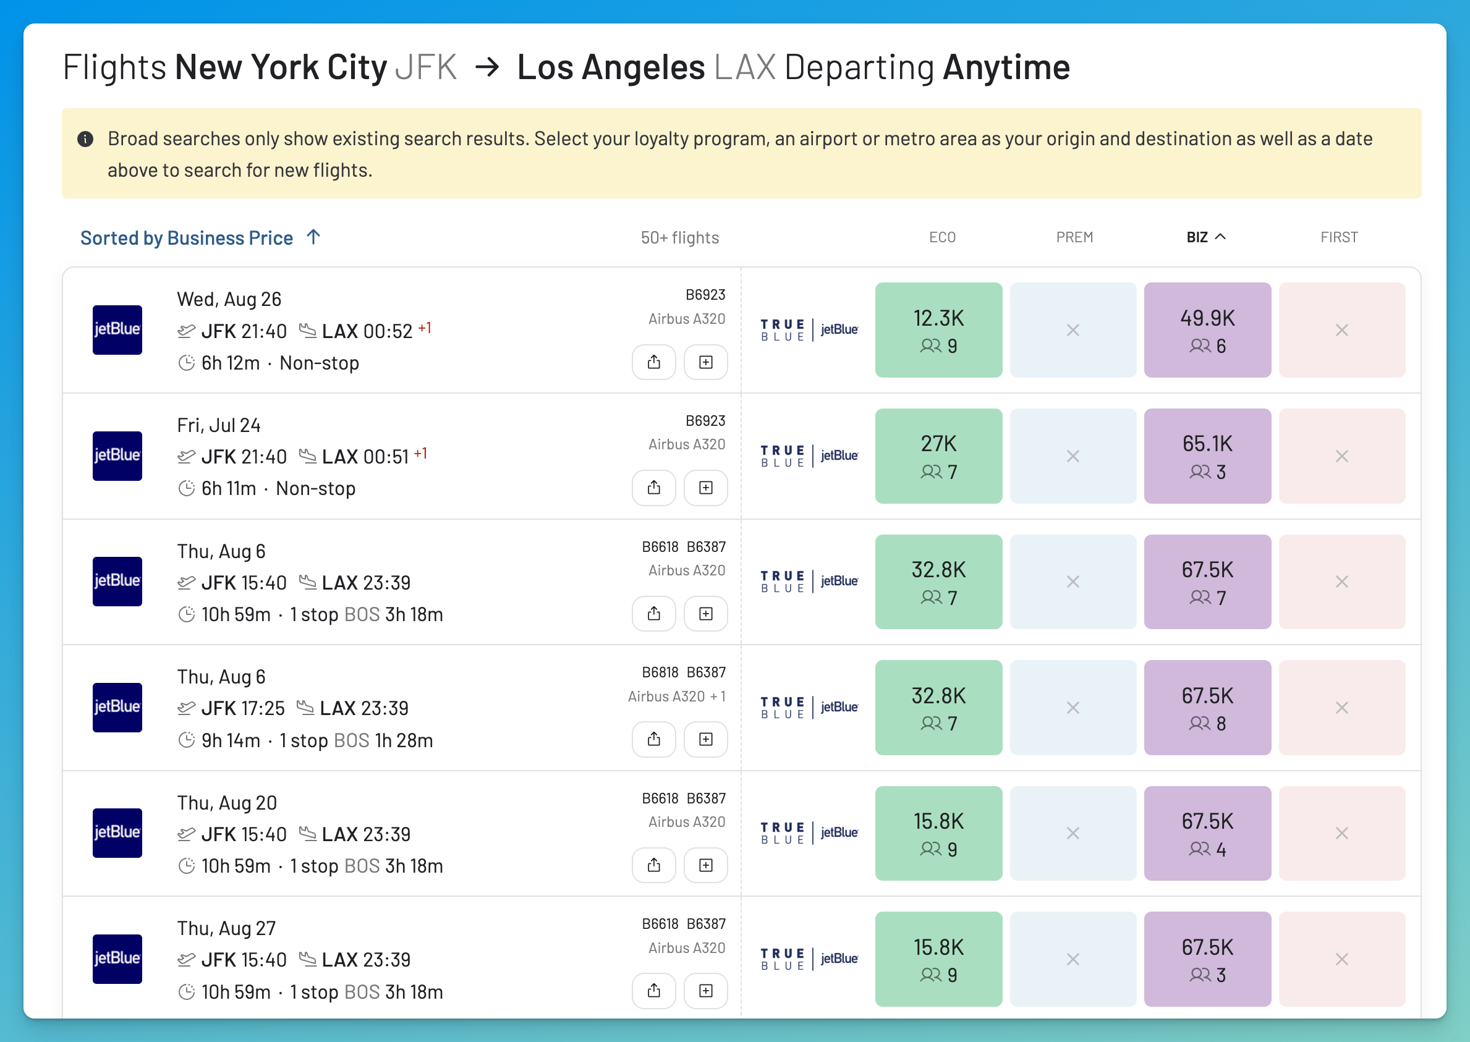The height and width of the screenshot is (1042, 1470).
Task: Share the Wed, Aug 26 flight
Action: (654, 363)
